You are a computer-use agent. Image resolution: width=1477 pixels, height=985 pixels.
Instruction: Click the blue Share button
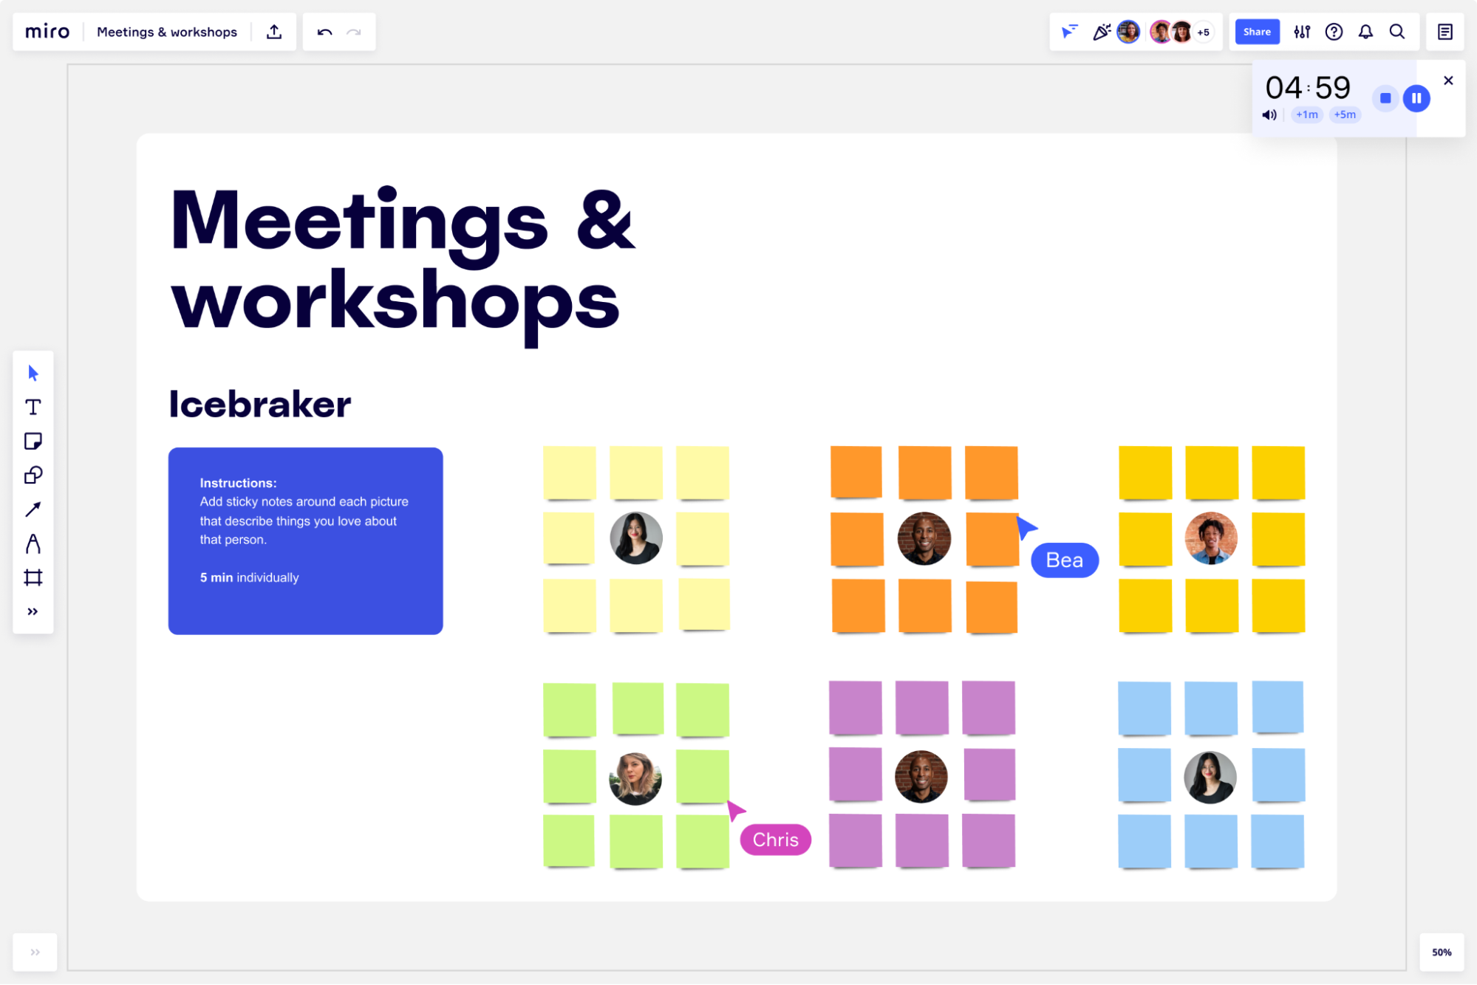[1257, 32]
